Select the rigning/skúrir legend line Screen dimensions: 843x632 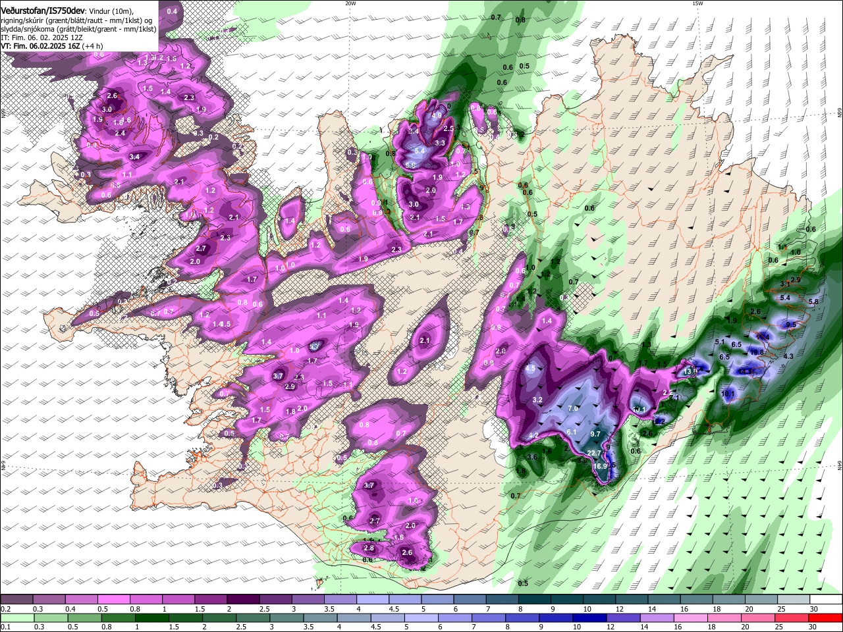click(x=78, y=20)
